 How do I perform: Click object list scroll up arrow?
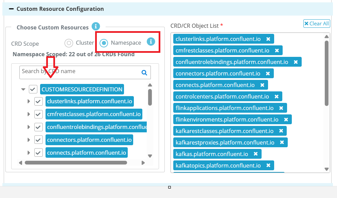coord(327,37)
